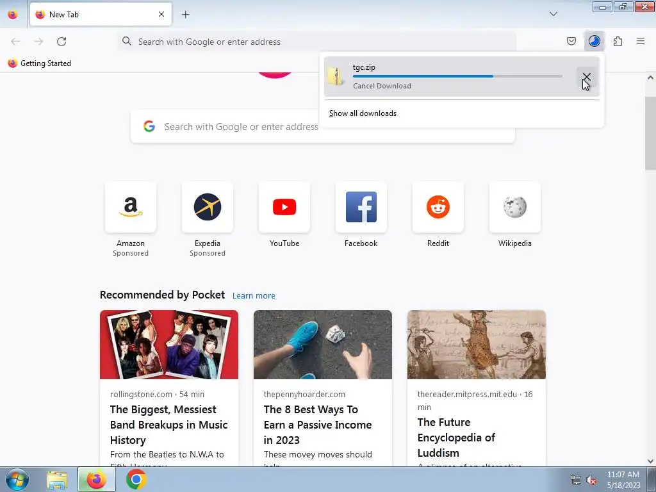Image resolution: width=656 pixels, height=492 pixels.
Task: Open the Firefox application menu
Action: [x=641, y=41]
